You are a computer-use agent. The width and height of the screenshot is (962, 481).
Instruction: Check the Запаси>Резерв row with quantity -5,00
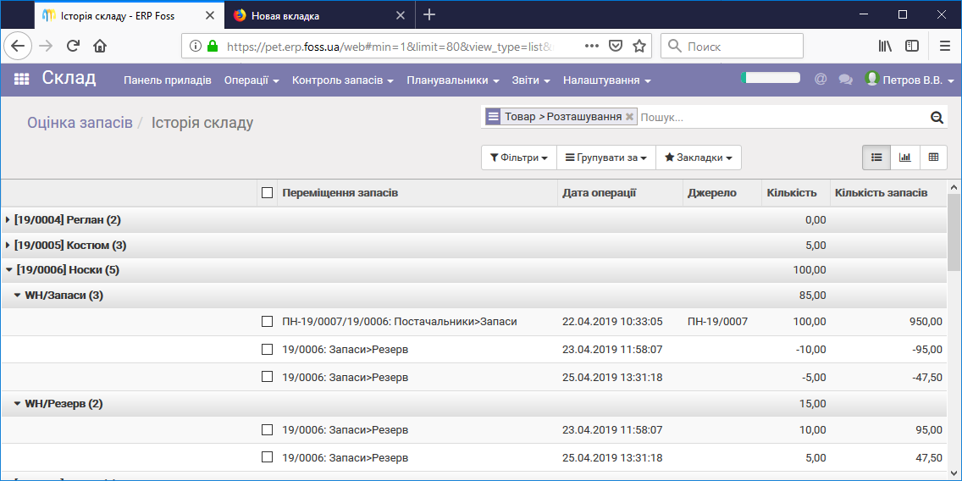(x=267, y=377)
